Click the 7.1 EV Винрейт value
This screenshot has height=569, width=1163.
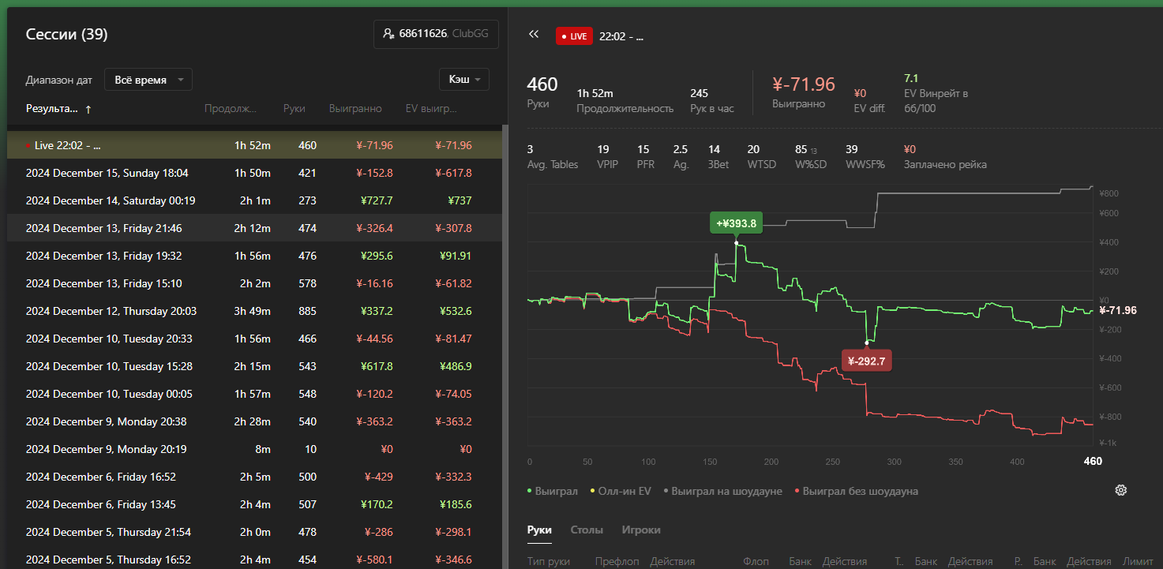[911, 78]
